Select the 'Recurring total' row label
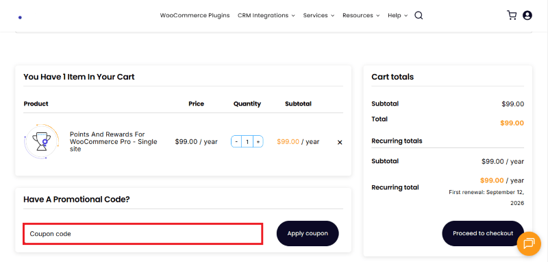The height and width of the screenshot is (262, 548). pos(395,187)
